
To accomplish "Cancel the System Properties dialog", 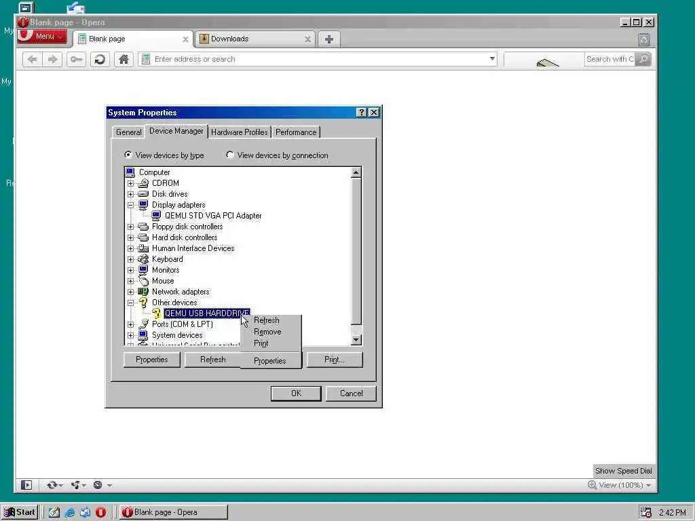I will [x=351, y=393].
